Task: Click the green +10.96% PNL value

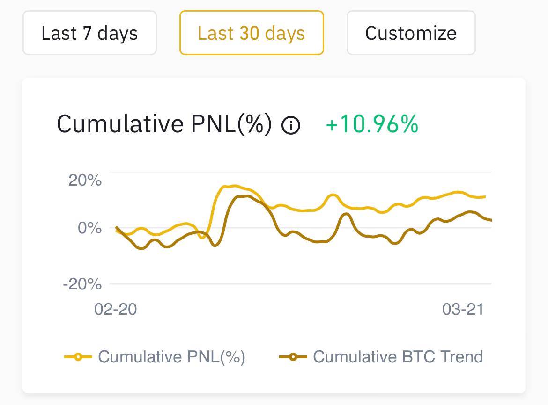Action: 371,124
